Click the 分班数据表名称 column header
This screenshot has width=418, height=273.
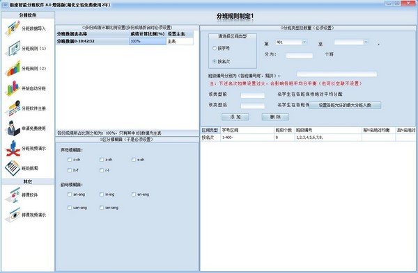point(93,34)
